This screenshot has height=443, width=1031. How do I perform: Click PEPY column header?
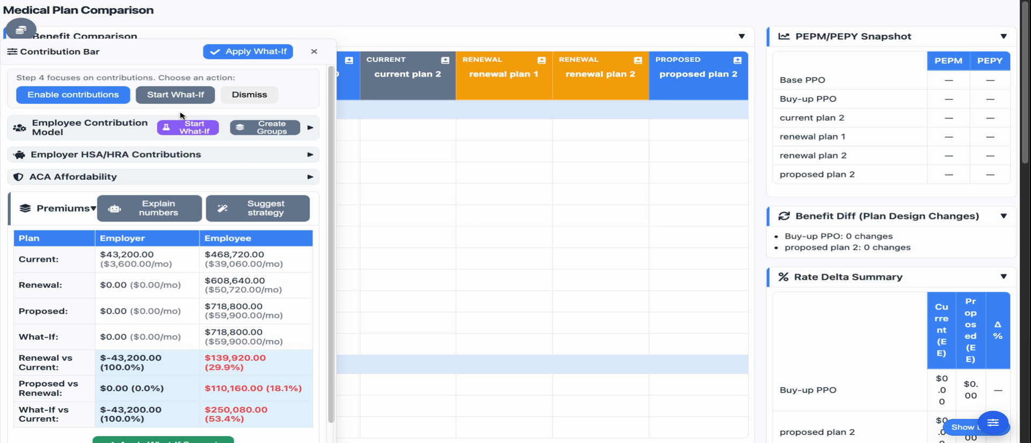pyautogui.click(x=990, y=61)
